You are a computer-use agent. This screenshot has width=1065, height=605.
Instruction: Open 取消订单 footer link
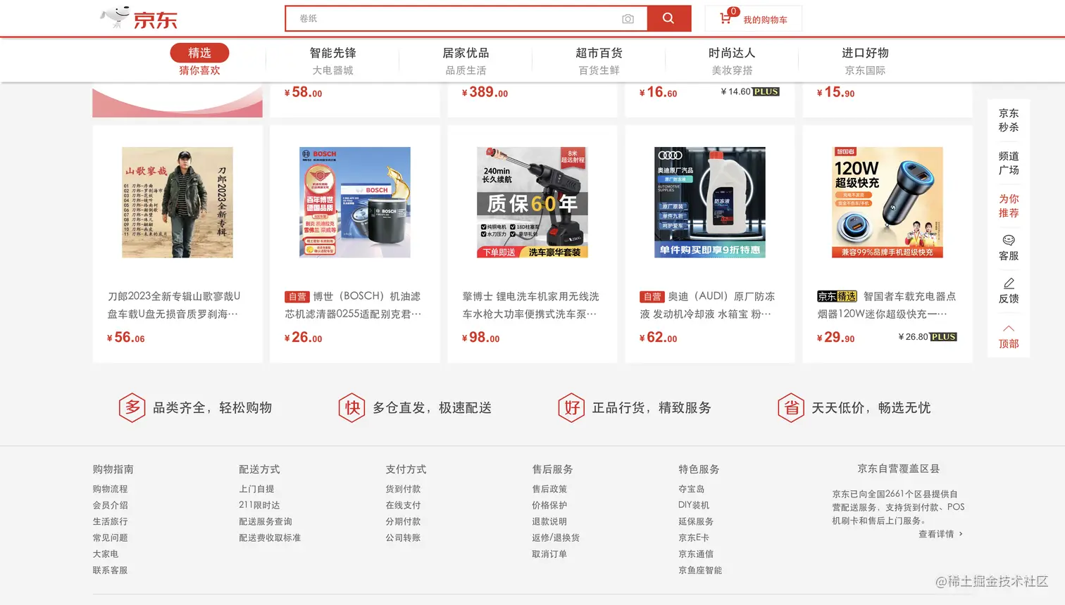coord(549,554)
